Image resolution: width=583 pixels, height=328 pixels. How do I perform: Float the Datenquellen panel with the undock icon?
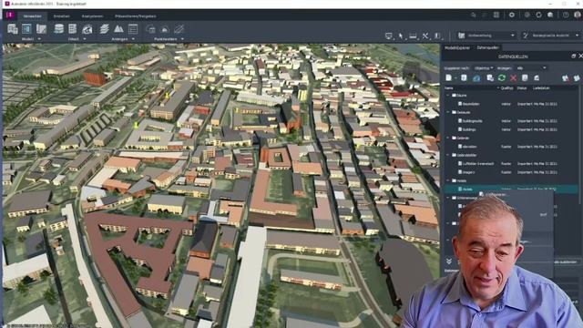(x=573, y=56)
